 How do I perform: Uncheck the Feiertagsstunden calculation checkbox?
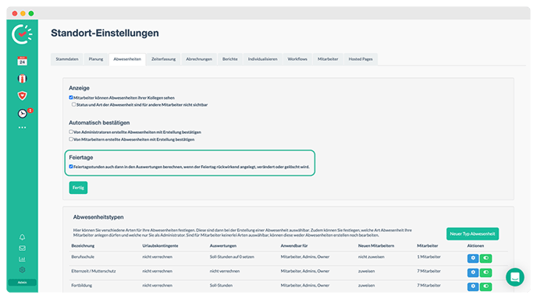pos(71,167)
